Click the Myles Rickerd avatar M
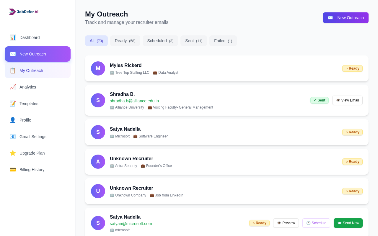Screen dimensions: 378x236 (98, 68)
